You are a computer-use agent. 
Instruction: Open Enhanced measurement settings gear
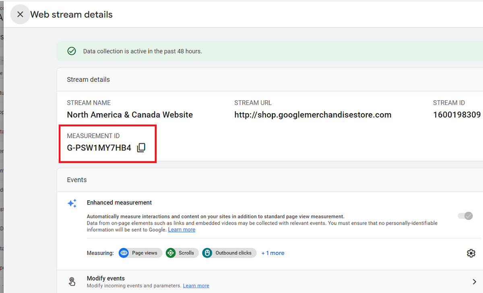471,253
